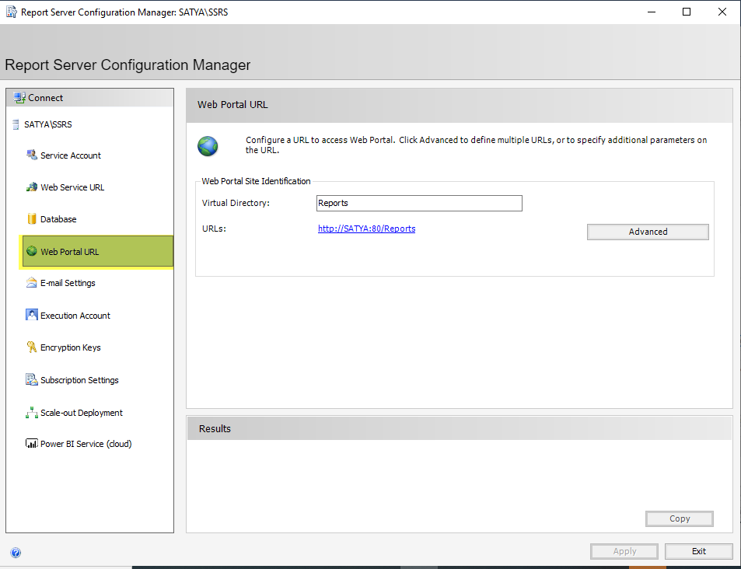The height and width of the screenshot is (569, 741).
Task: Open help via blue question mark icon
Action: click(16, 553)
